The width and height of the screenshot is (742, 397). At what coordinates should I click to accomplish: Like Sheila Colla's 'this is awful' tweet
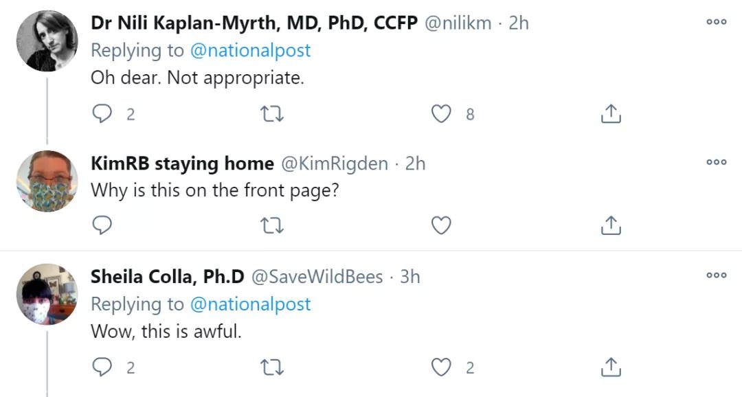point(441,368)
